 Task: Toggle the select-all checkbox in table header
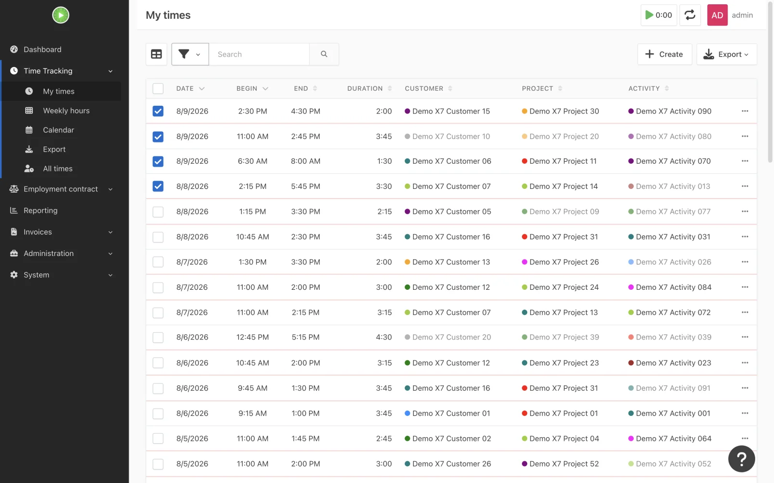158,88
